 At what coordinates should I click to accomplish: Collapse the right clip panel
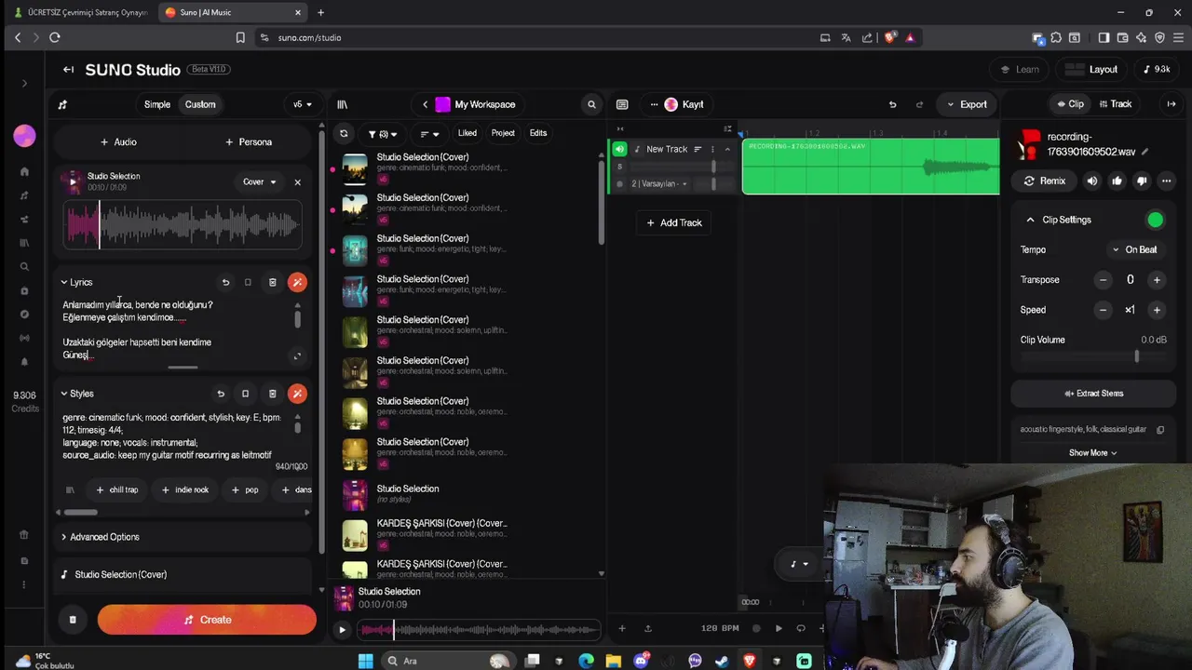click(1172, 104)
